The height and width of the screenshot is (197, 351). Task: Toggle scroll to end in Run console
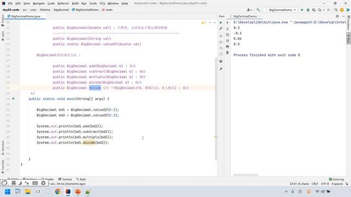point(228,40)
